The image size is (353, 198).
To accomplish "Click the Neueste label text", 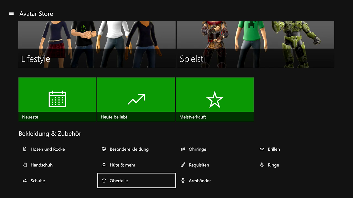I will (30, 117).
